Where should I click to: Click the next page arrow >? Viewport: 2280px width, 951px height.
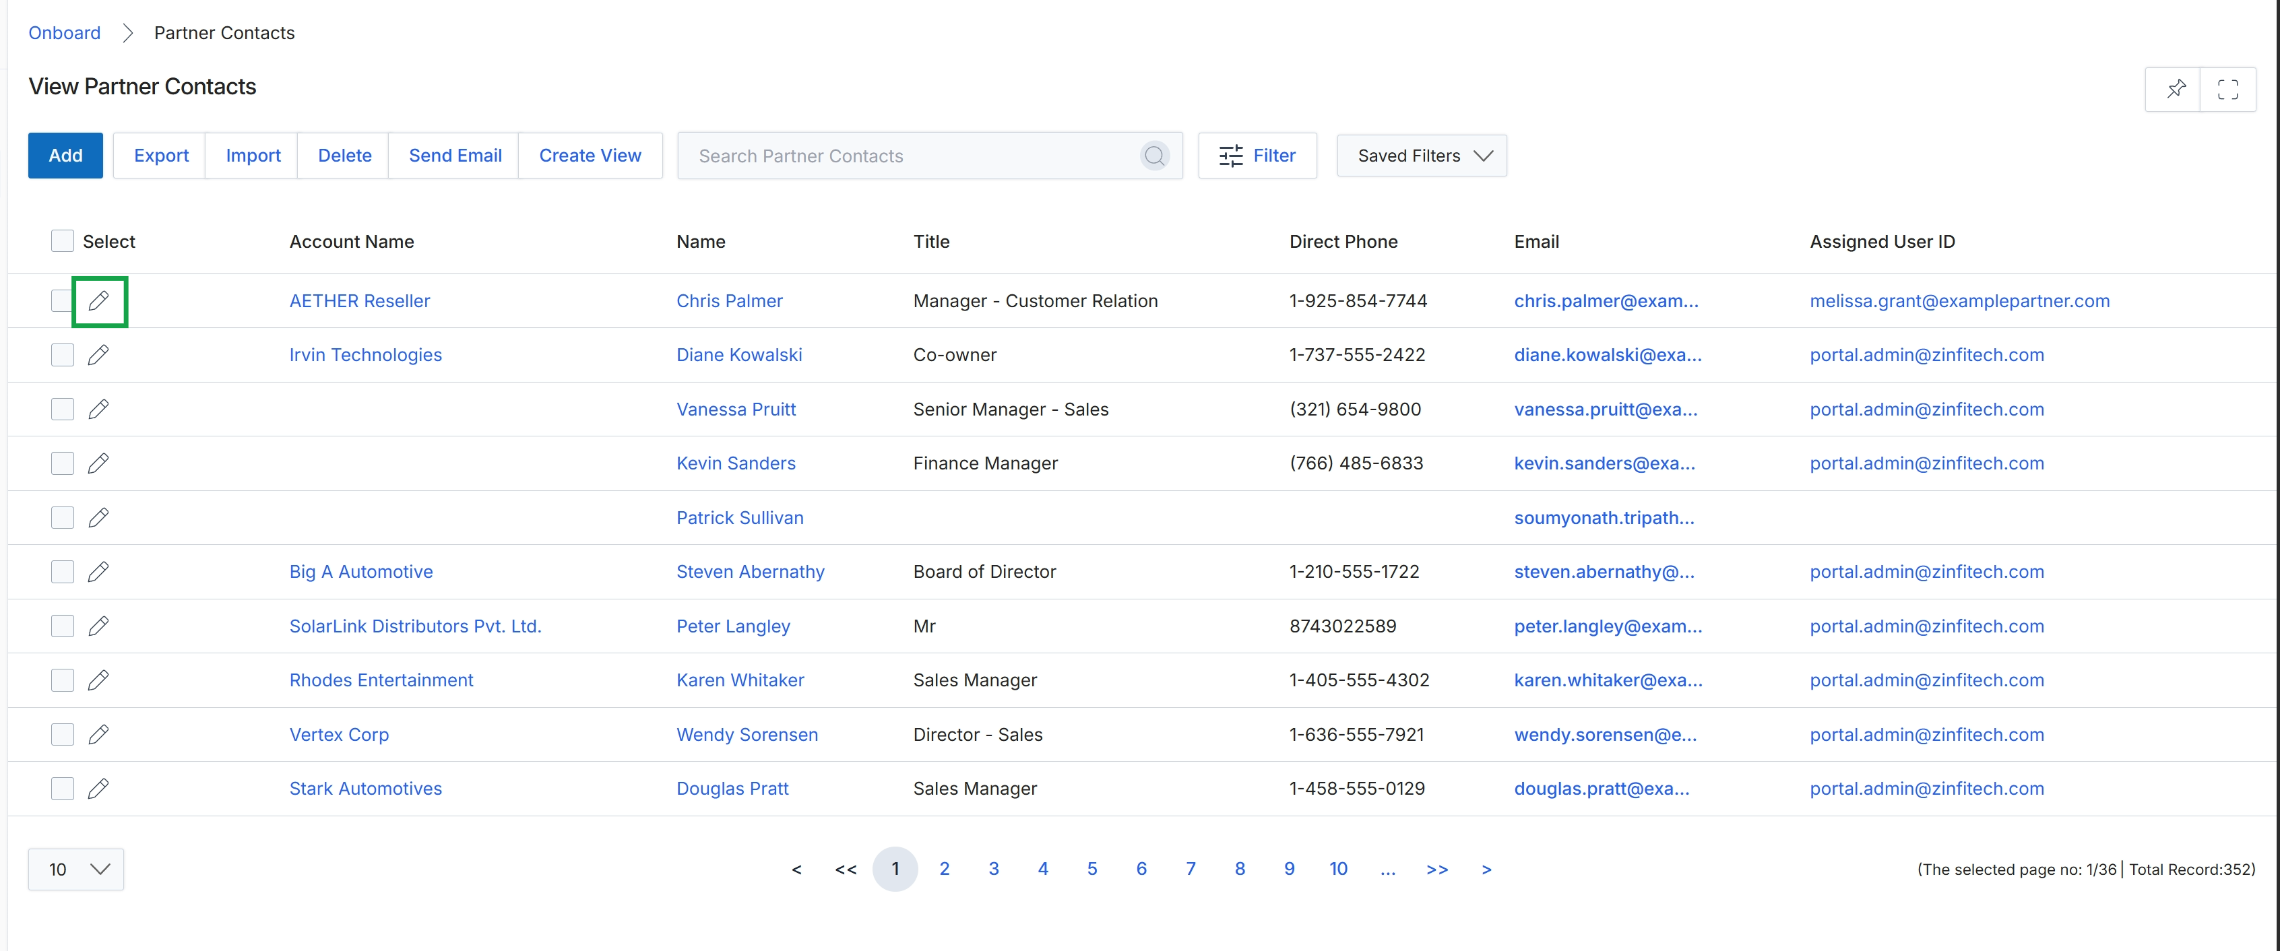(1486, 869)
